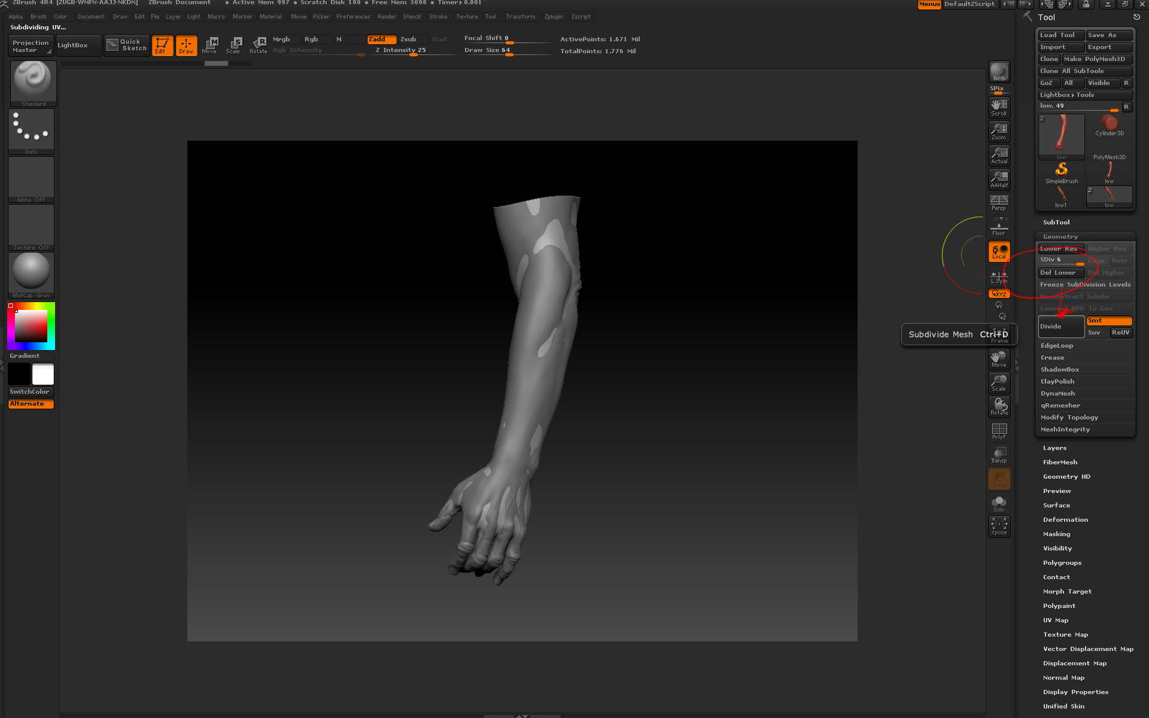The image size is (1149, 718).
Task: Adjust the Focal Shift slider
Action: pyautogui.click(x=509, y=39)
